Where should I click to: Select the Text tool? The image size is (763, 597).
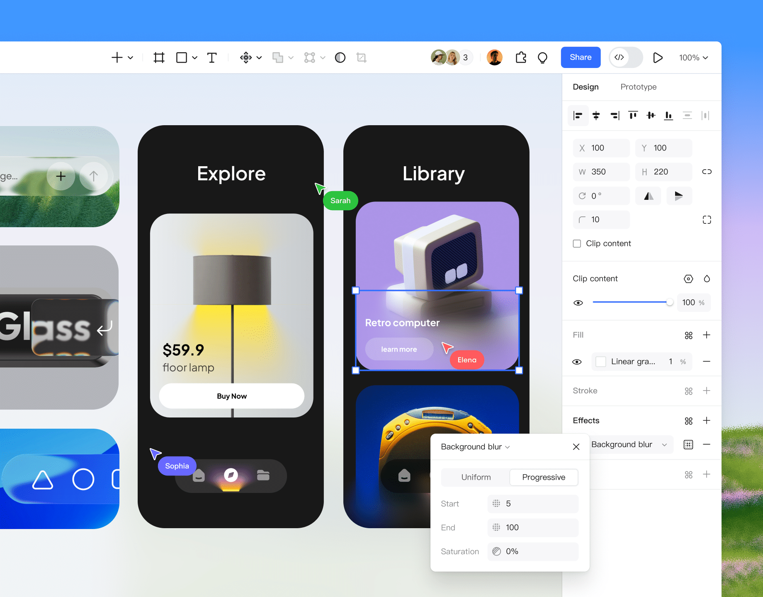tap(212, 58)
